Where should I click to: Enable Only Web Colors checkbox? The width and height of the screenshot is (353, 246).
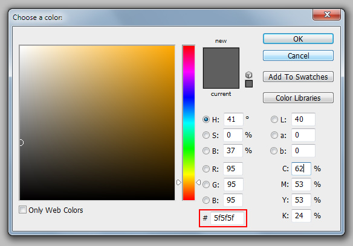[x=22, y=210]
